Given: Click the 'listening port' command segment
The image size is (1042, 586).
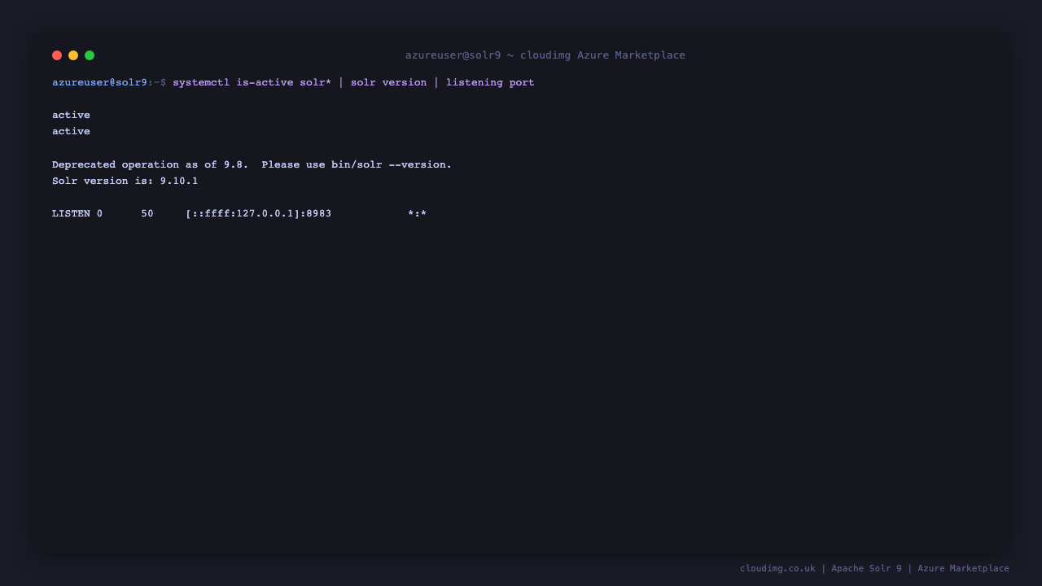Looking at the screenshot, I should click(490, 82).
